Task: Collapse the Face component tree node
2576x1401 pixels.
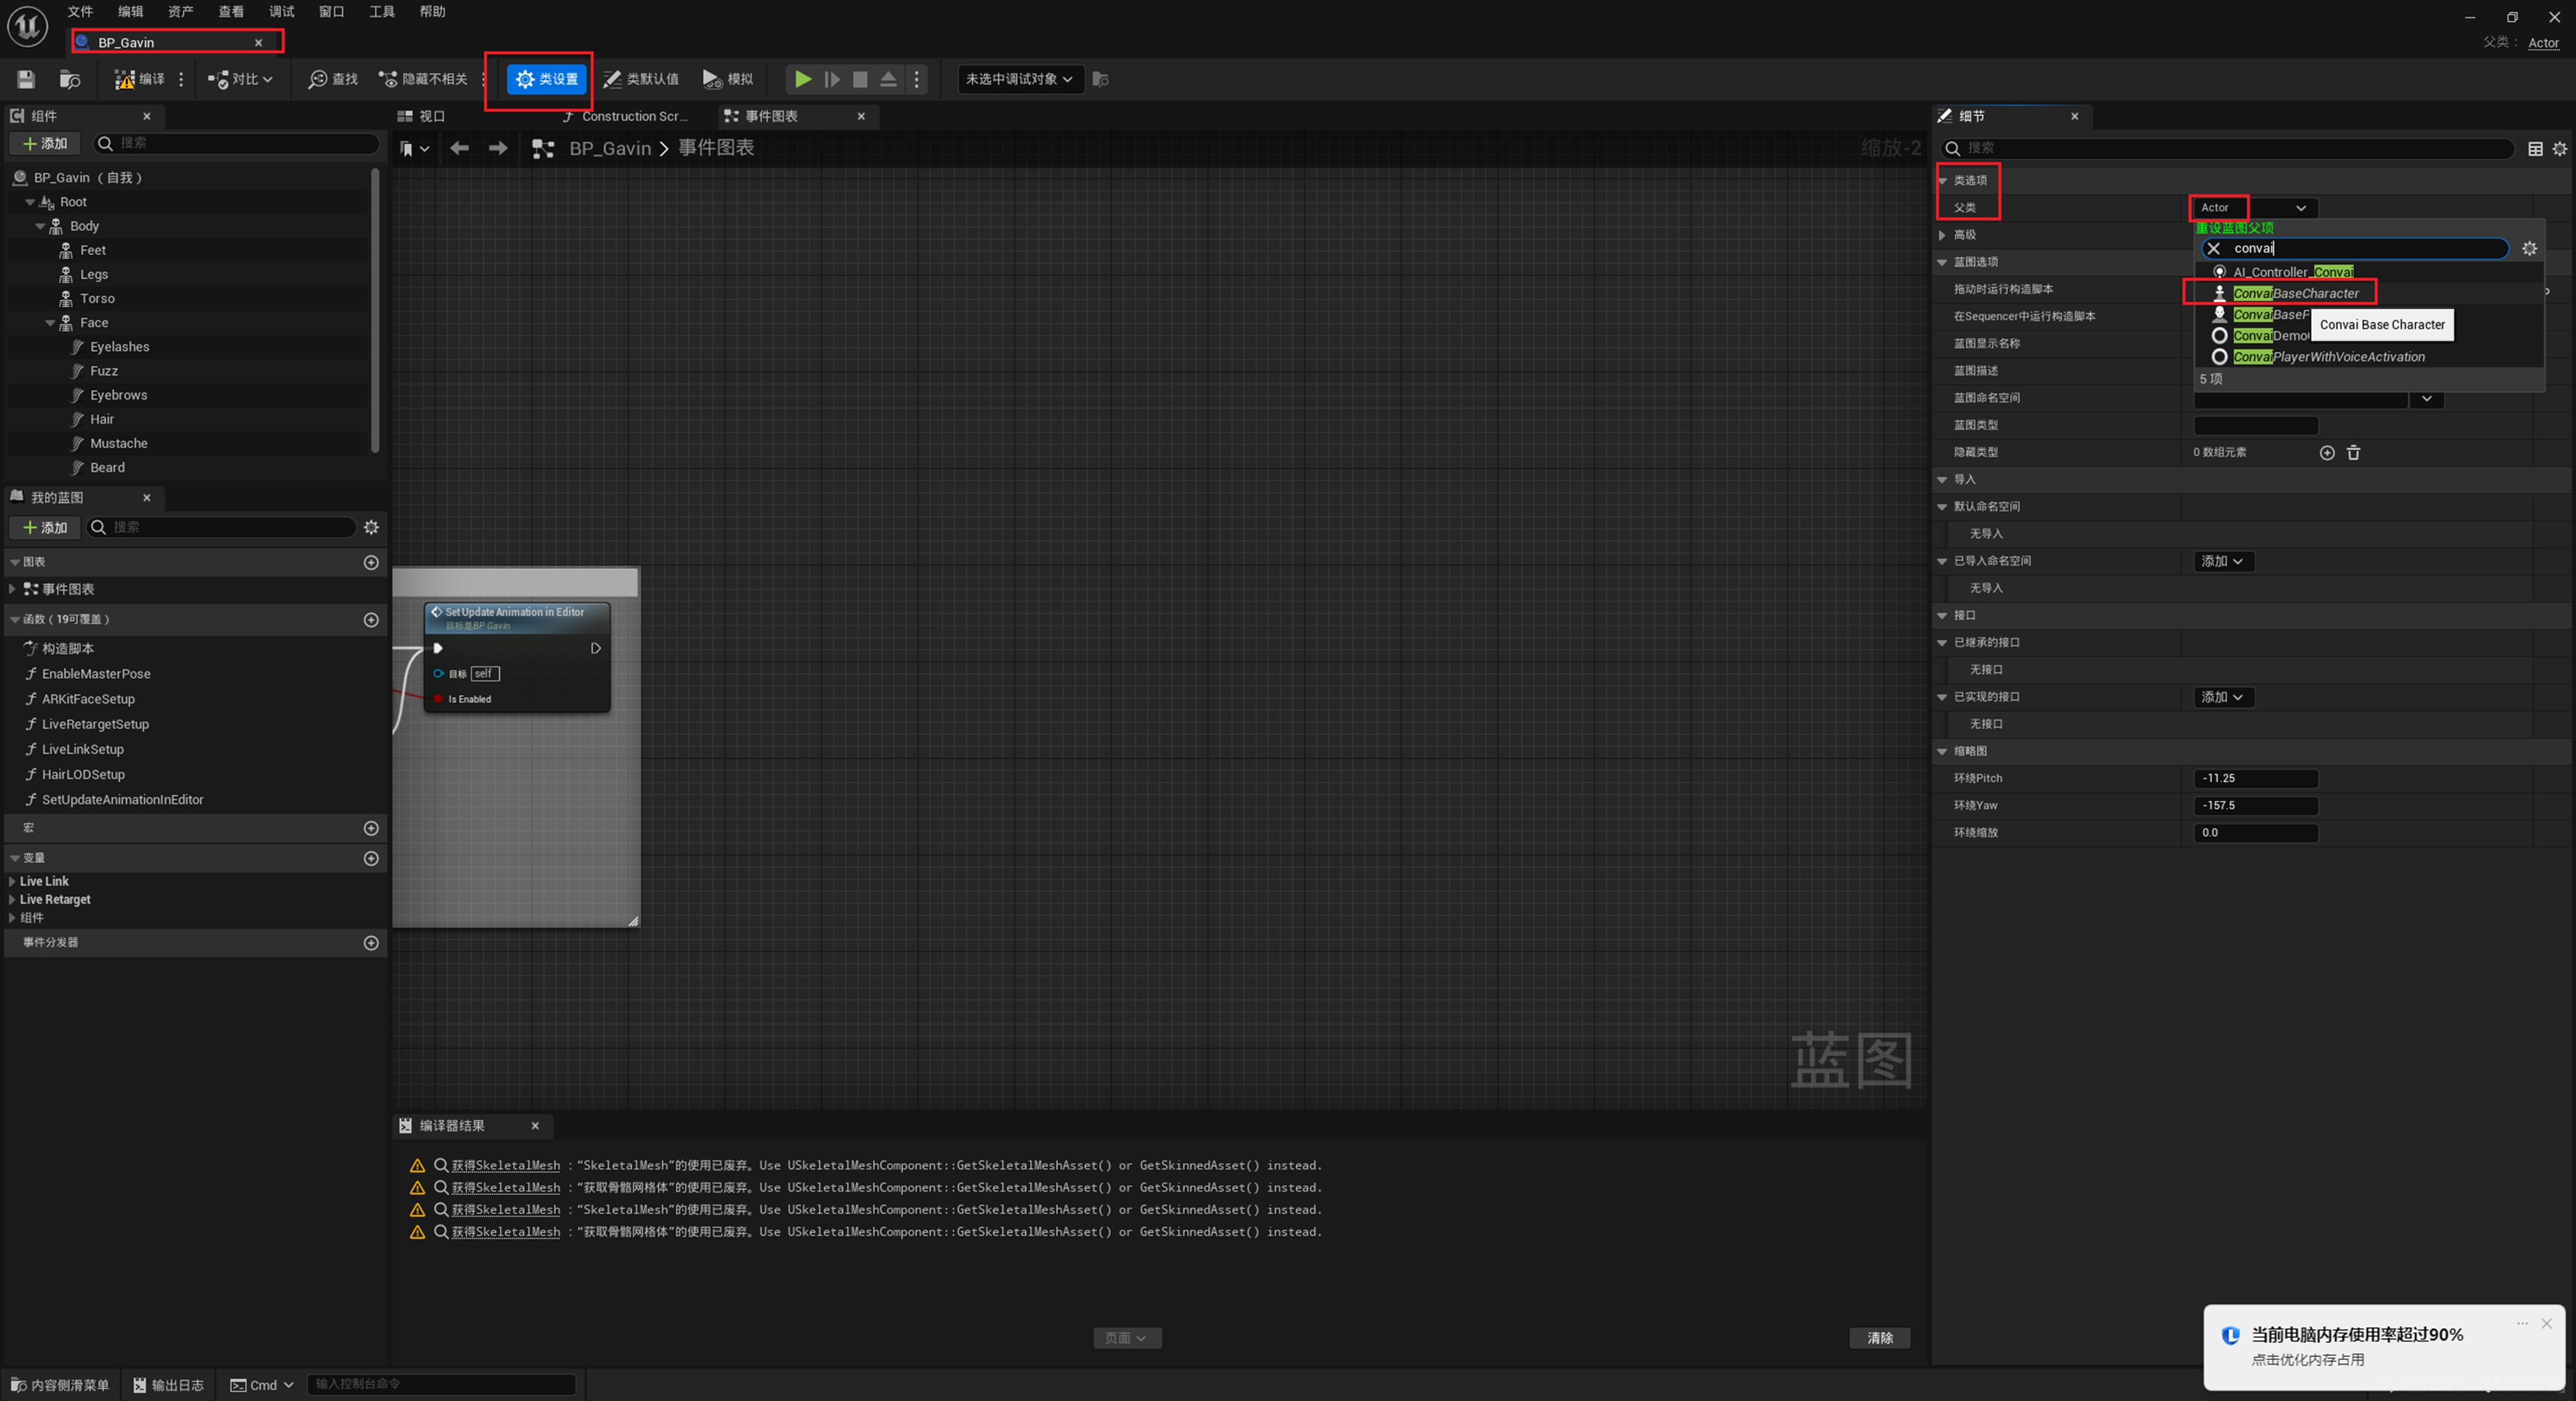Action: [50, 323]
